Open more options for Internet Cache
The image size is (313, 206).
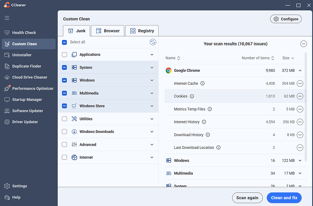click(x=300, y=83)
